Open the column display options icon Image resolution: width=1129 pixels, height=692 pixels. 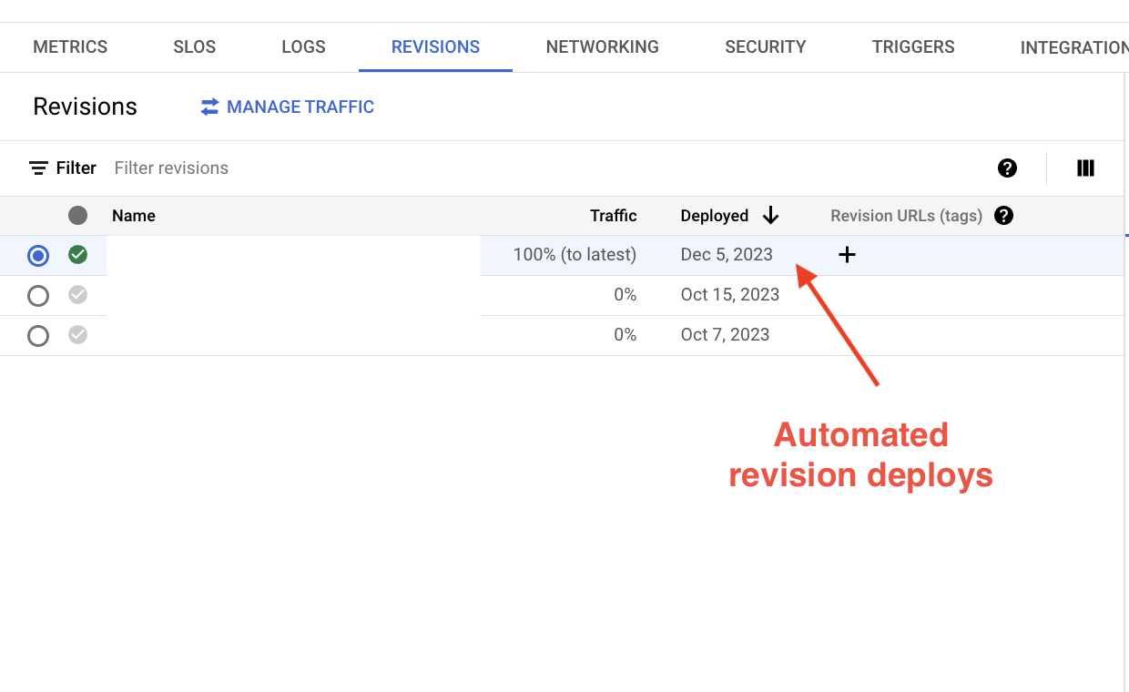click(x=1085, y=168)
